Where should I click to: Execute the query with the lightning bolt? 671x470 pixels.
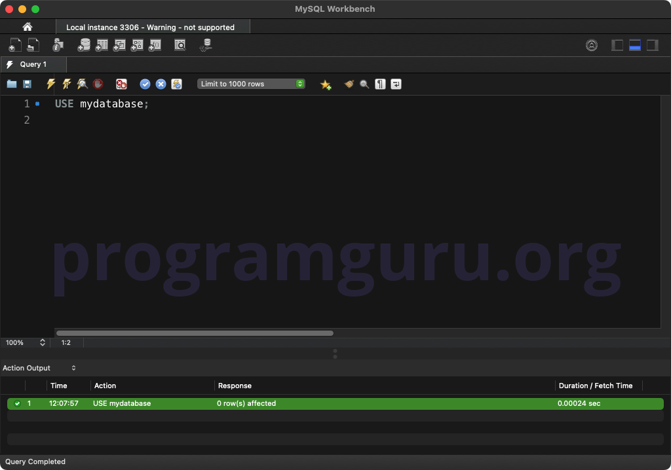click(x=50, y=84)
